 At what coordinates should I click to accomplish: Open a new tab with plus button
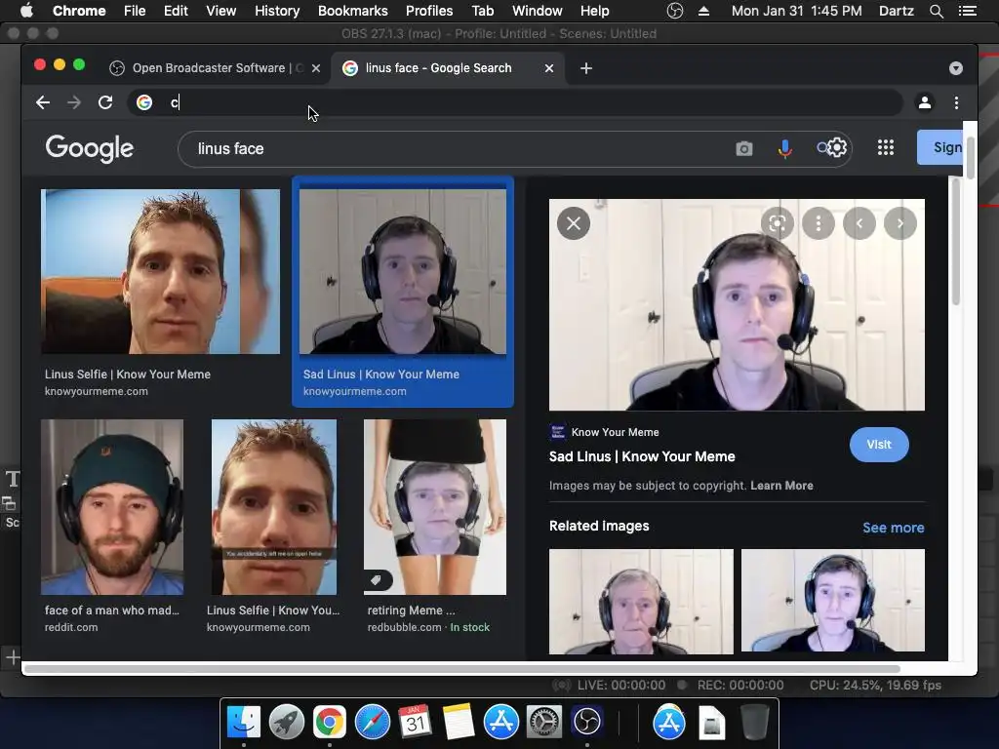pos(586,68)
